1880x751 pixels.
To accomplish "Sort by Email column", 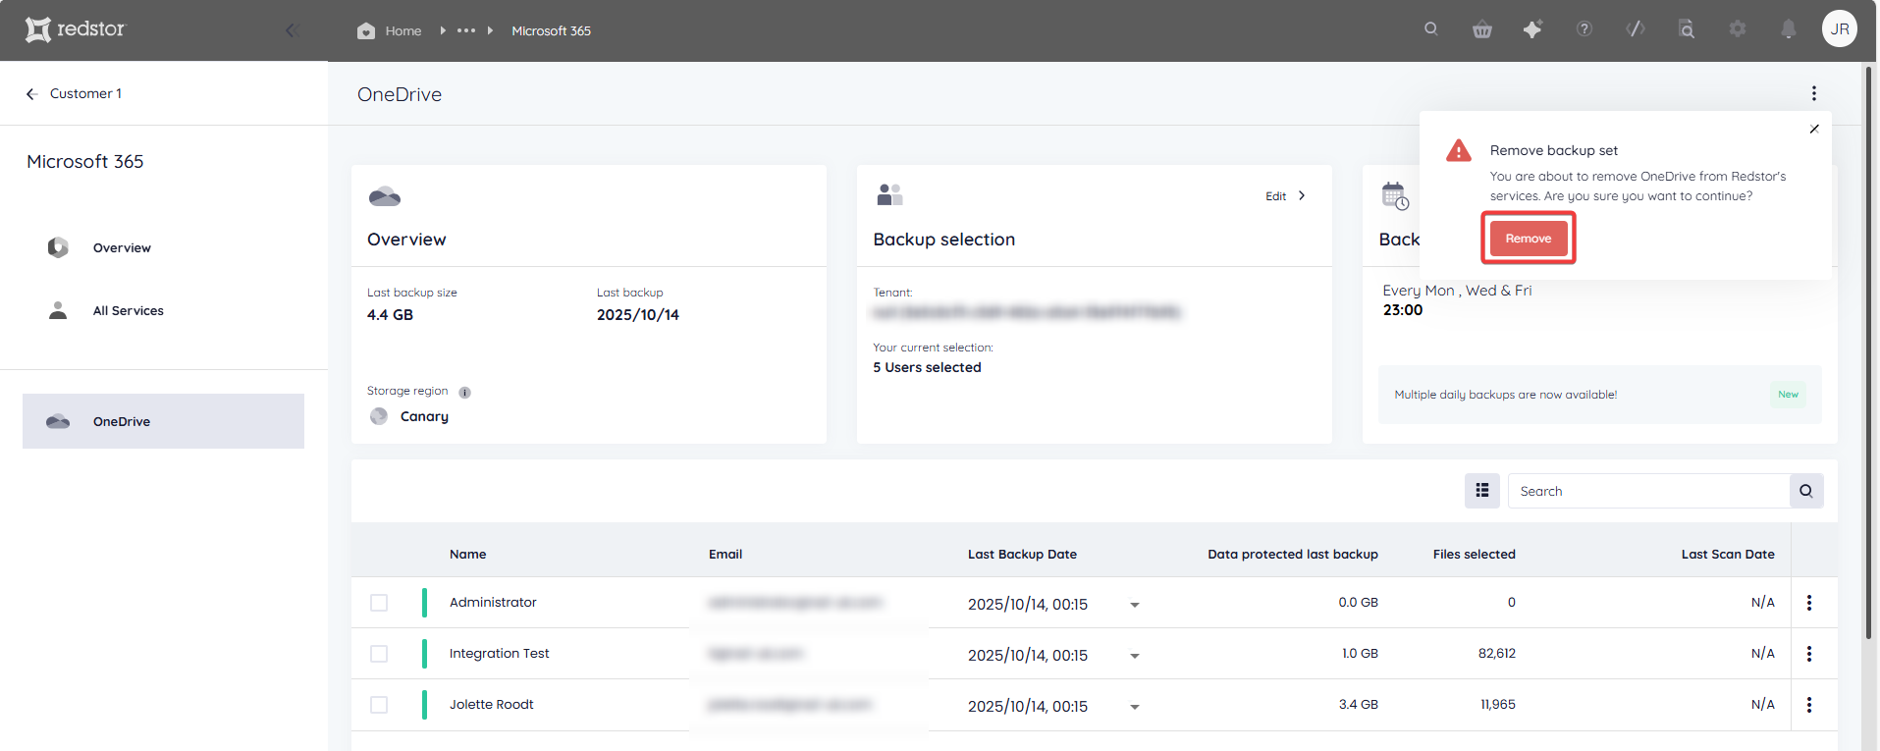I will point(725,554).
